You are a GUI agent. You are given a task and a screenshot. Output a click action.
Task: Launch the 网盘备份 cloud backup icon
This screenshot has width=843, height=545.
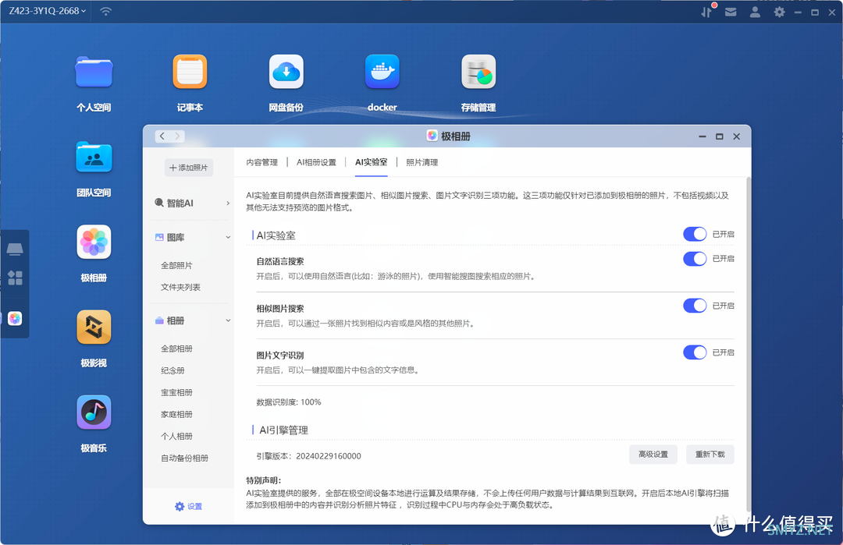pyautogui.click(x=286, y=72)
